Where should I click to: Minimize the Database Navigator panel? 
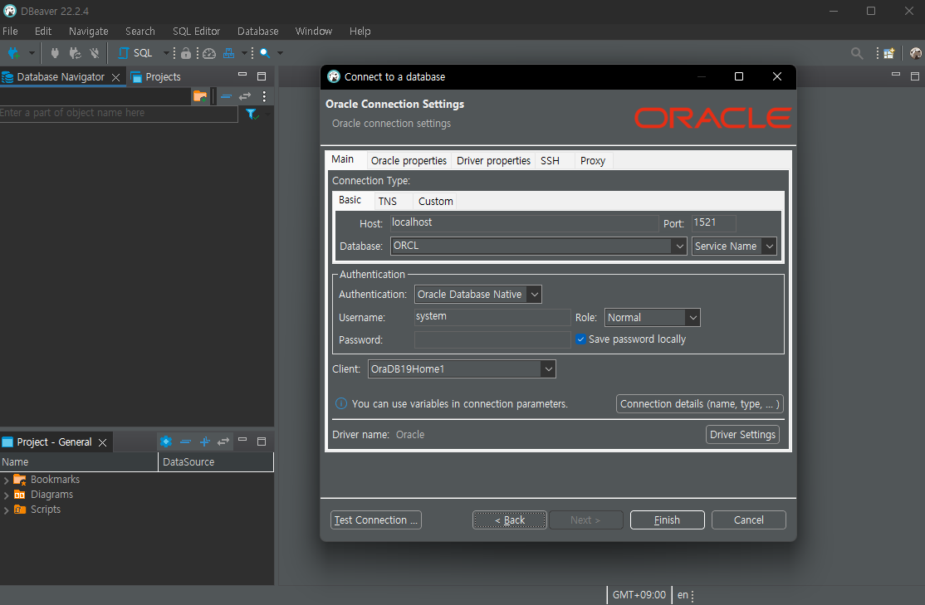pos(242,75)
